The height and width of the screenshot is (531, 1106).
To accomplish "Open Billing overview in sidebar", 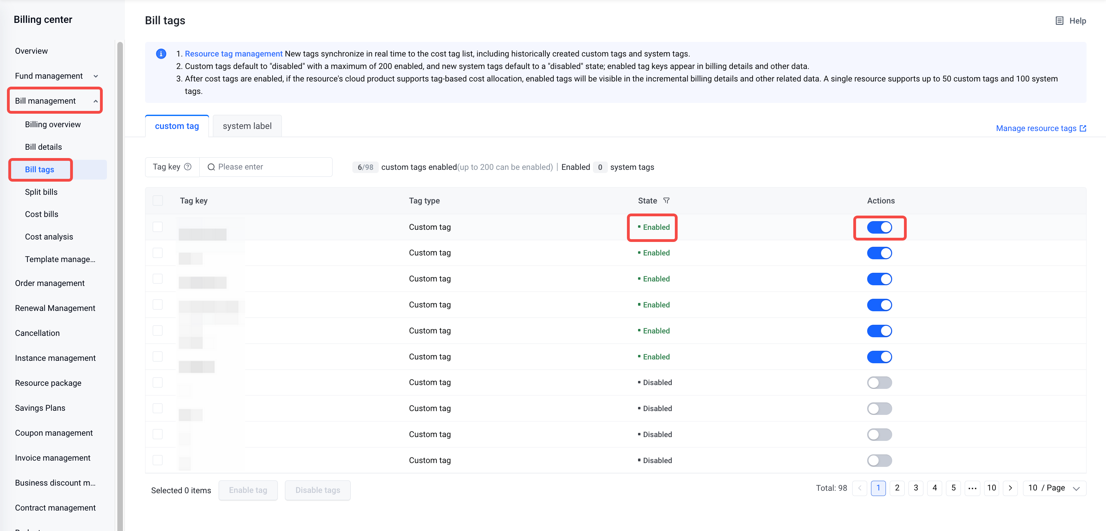I will (x=53, y=124).
